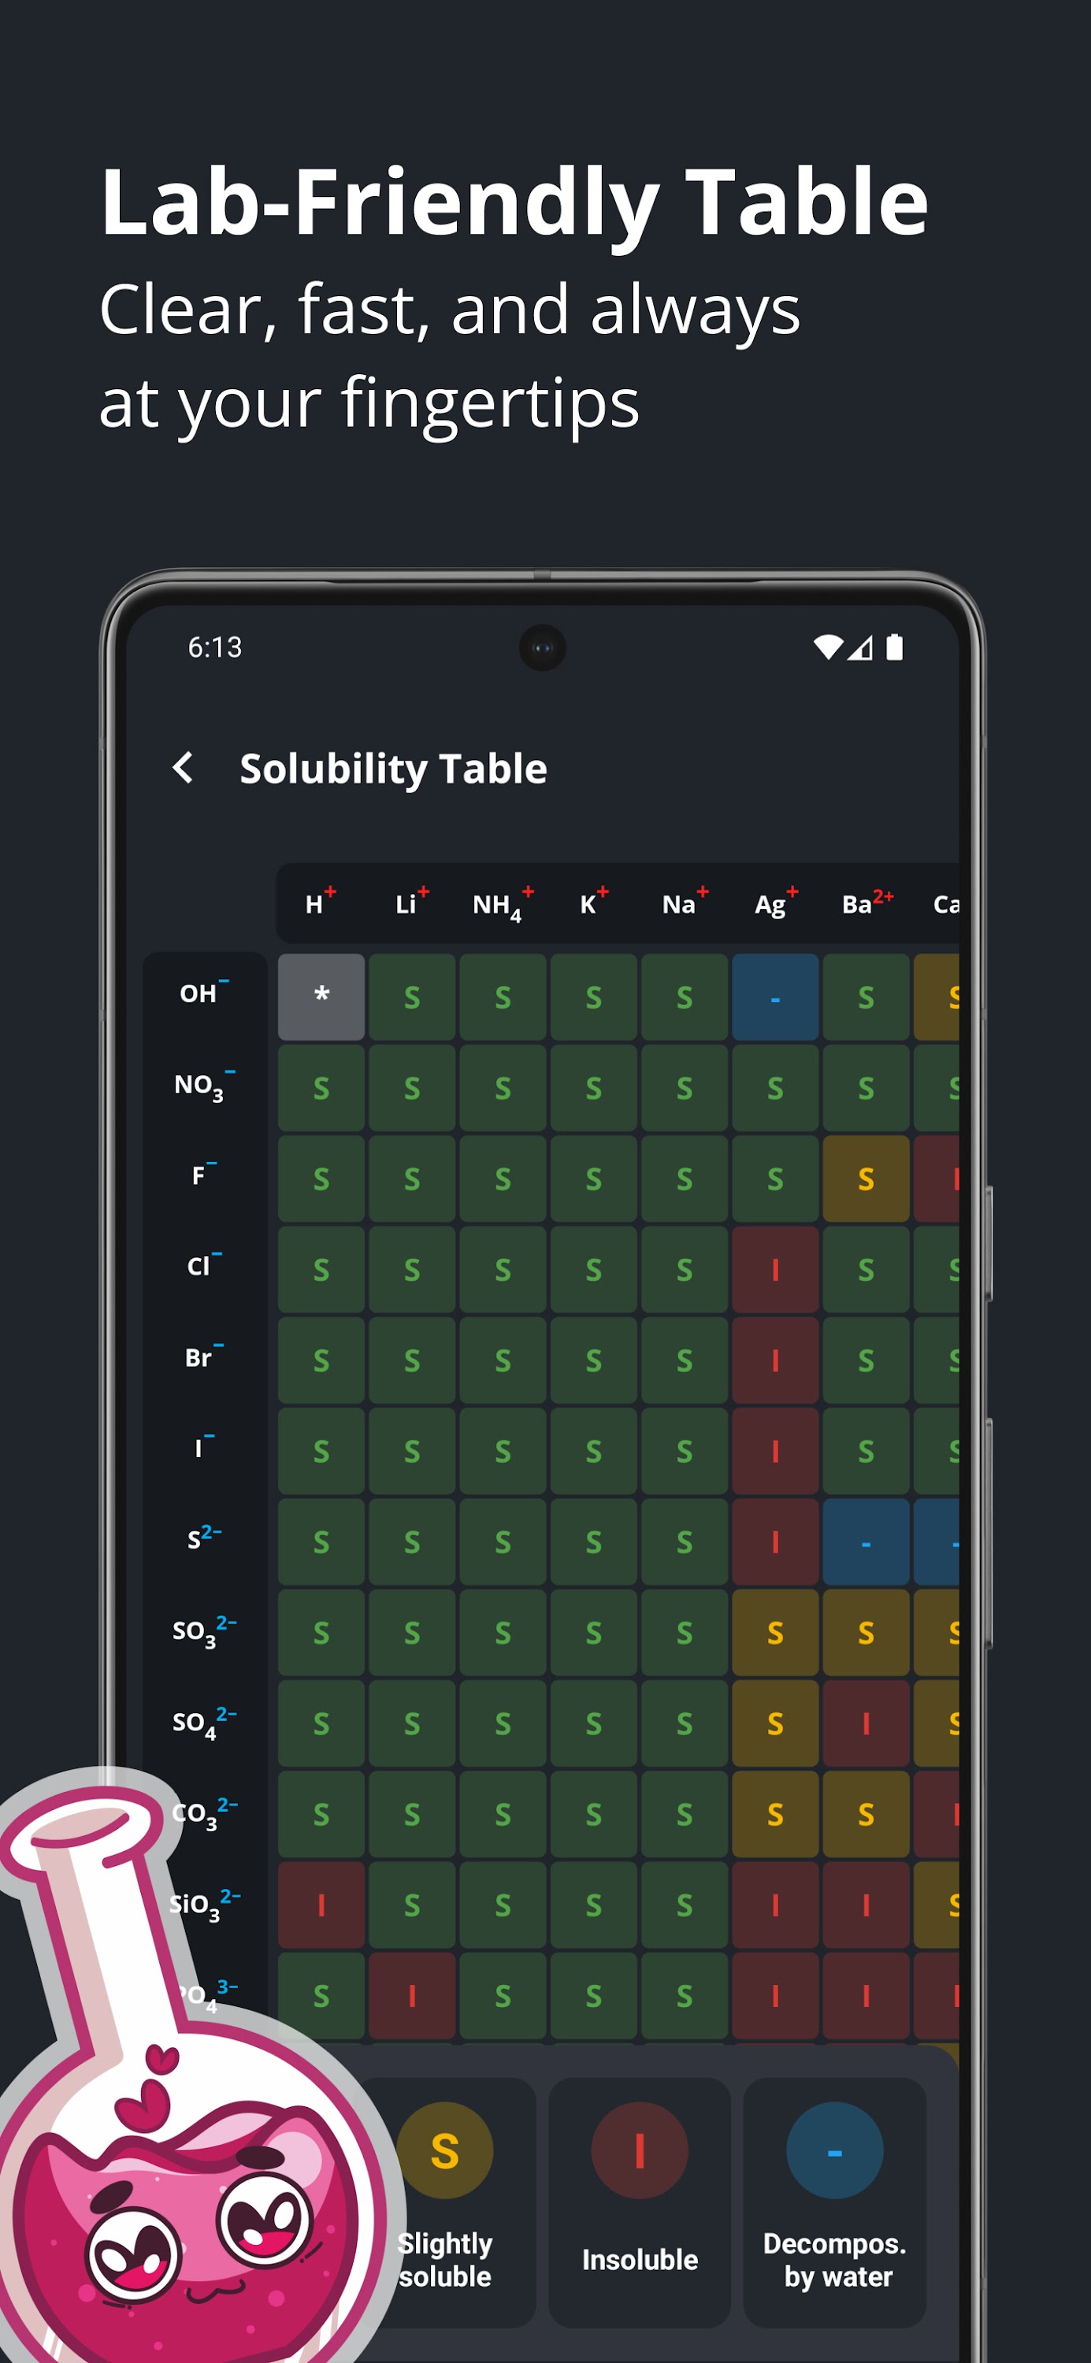Tap the insoluble Ag+ and Cl− cell
Viewport: 1091px width, 2363px height.
pyautogui.click(x=775, y=1270)
